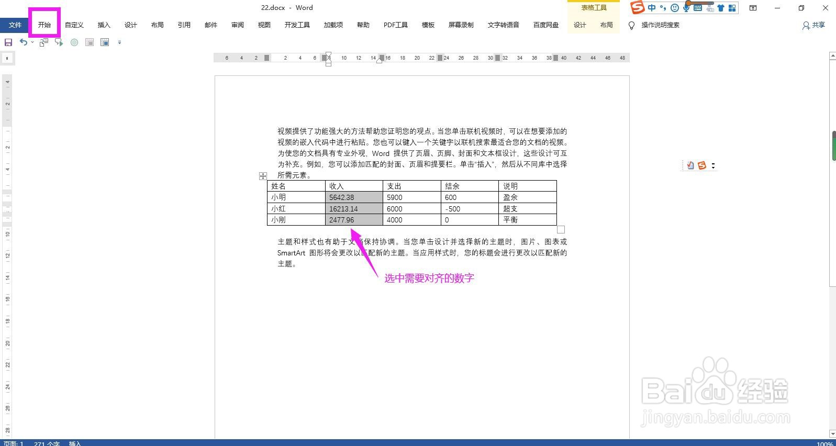Toggle Sogou punctuation mode icon
Screen dimensions: 836x446
pyautogui.click(x=663, y=7)
